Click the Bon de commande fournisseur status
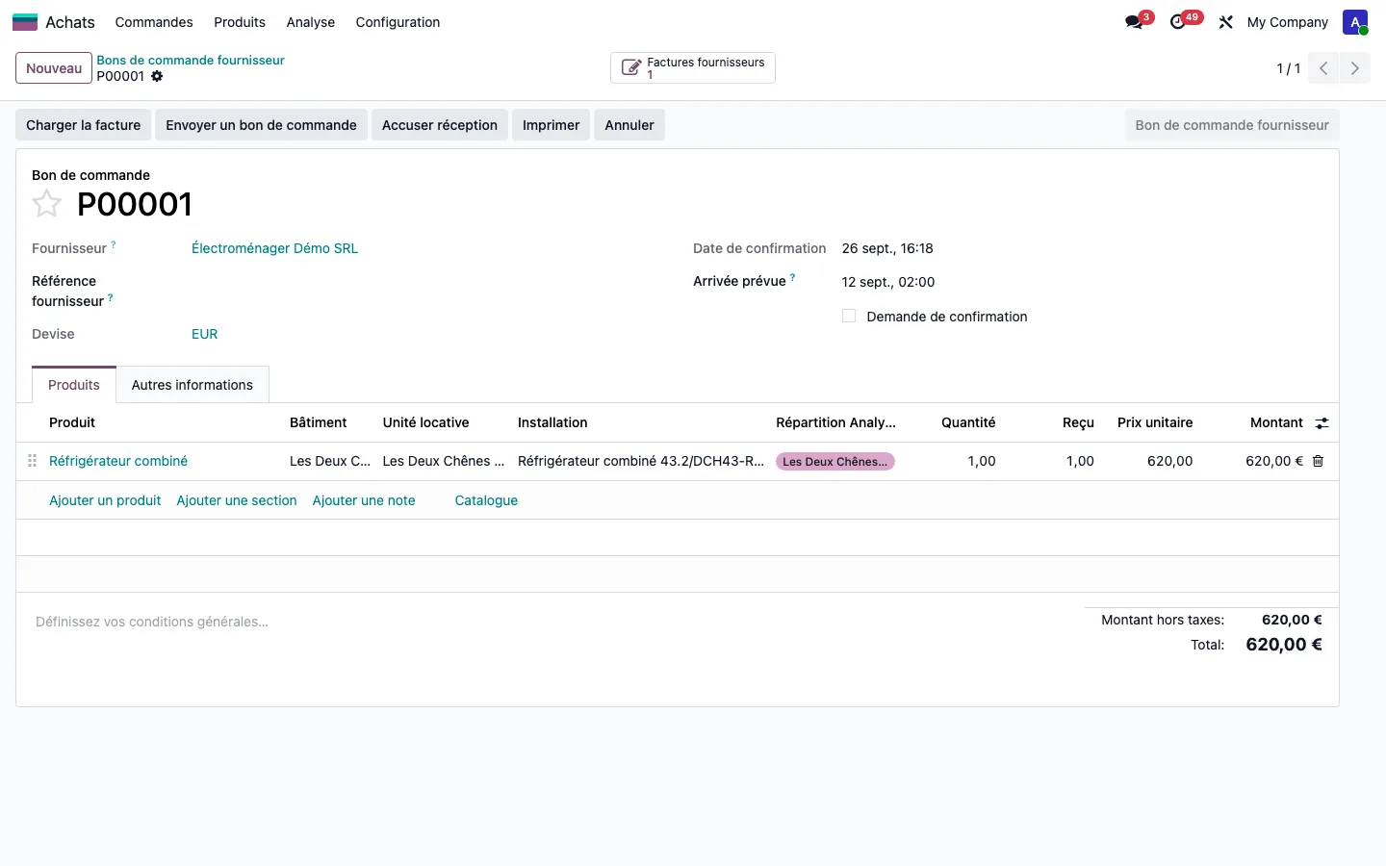The image size is (1386, 866). tap(1232, 125)
